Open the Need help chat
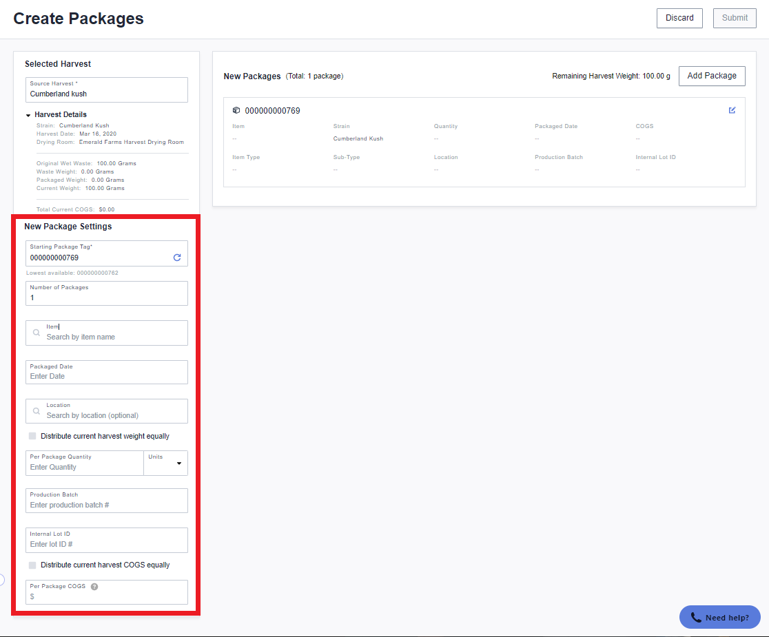Image resolution: width=769 pixels, height=637 pixels. point(719,618)
